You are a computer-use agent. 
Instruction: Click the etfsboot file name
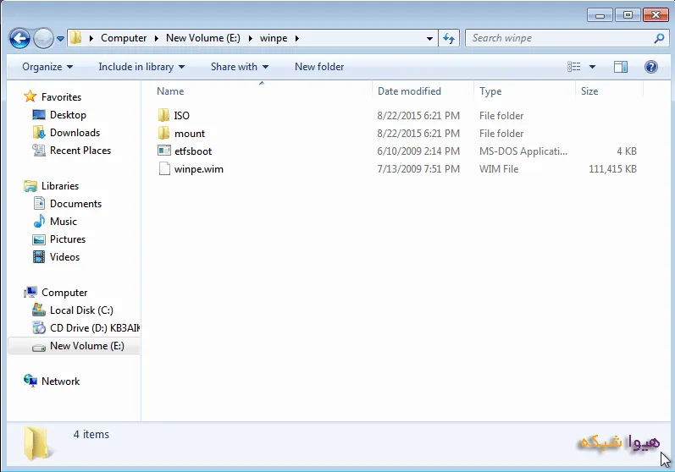pos(193,151)
